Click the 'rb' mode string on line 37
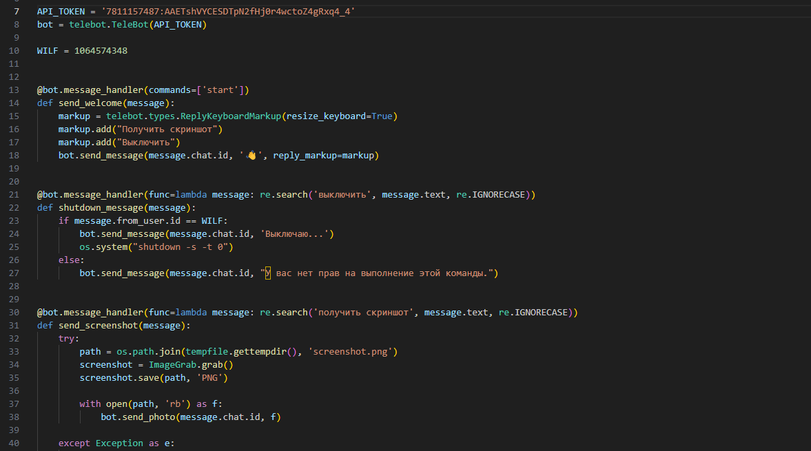811x451 pixels. click(x=175, y=404)
